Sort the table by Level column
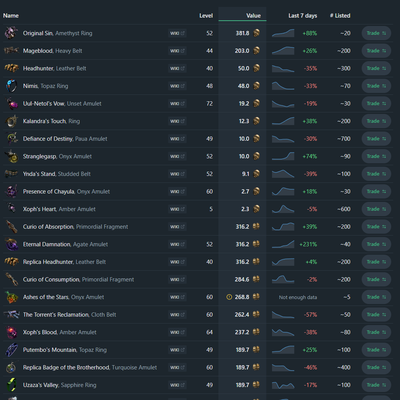 (206, 16)
